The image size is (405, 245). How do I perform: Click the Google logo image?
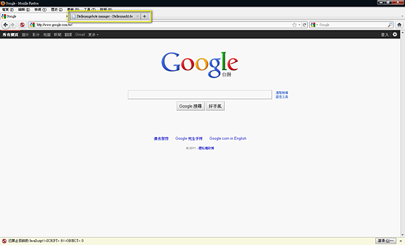(x=199, y=65)
